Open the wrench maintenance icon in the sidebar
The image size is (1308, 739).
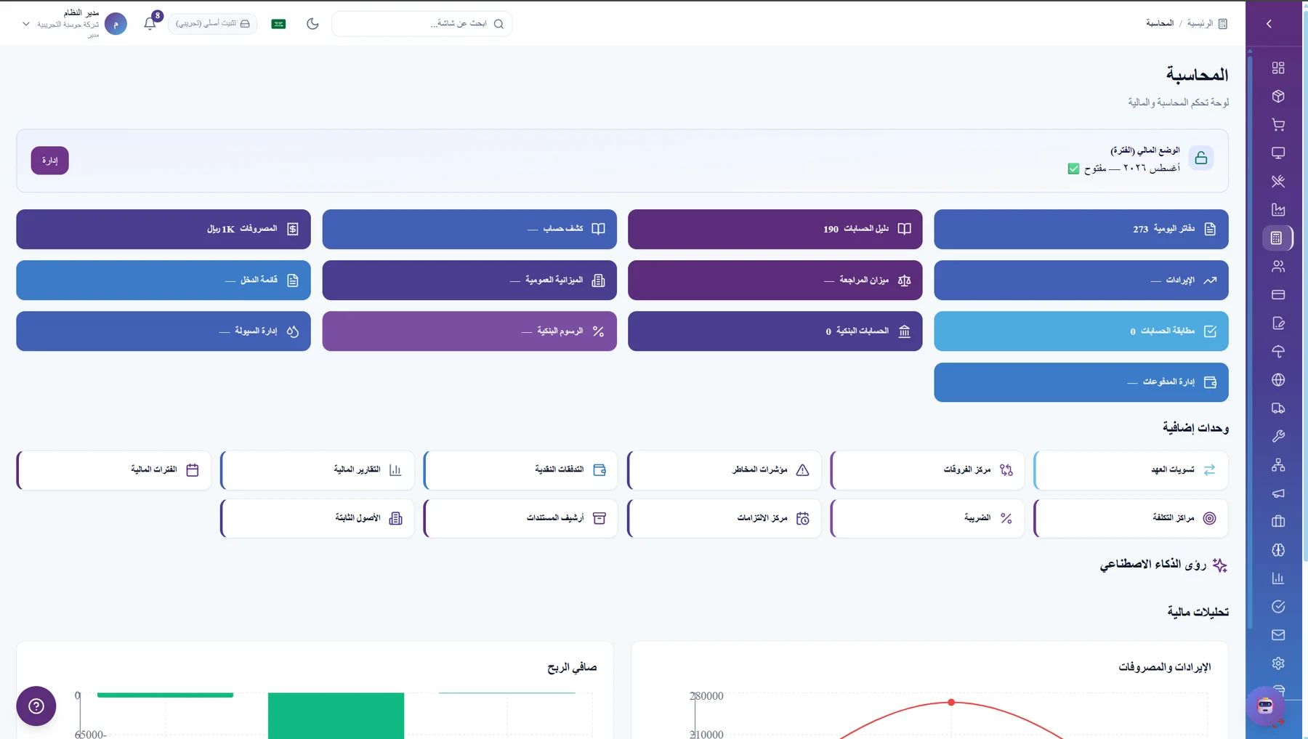point(1278,436)
